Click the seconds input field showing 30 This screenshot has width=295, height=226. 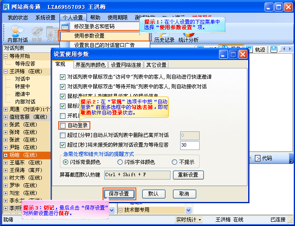[189, 145]
